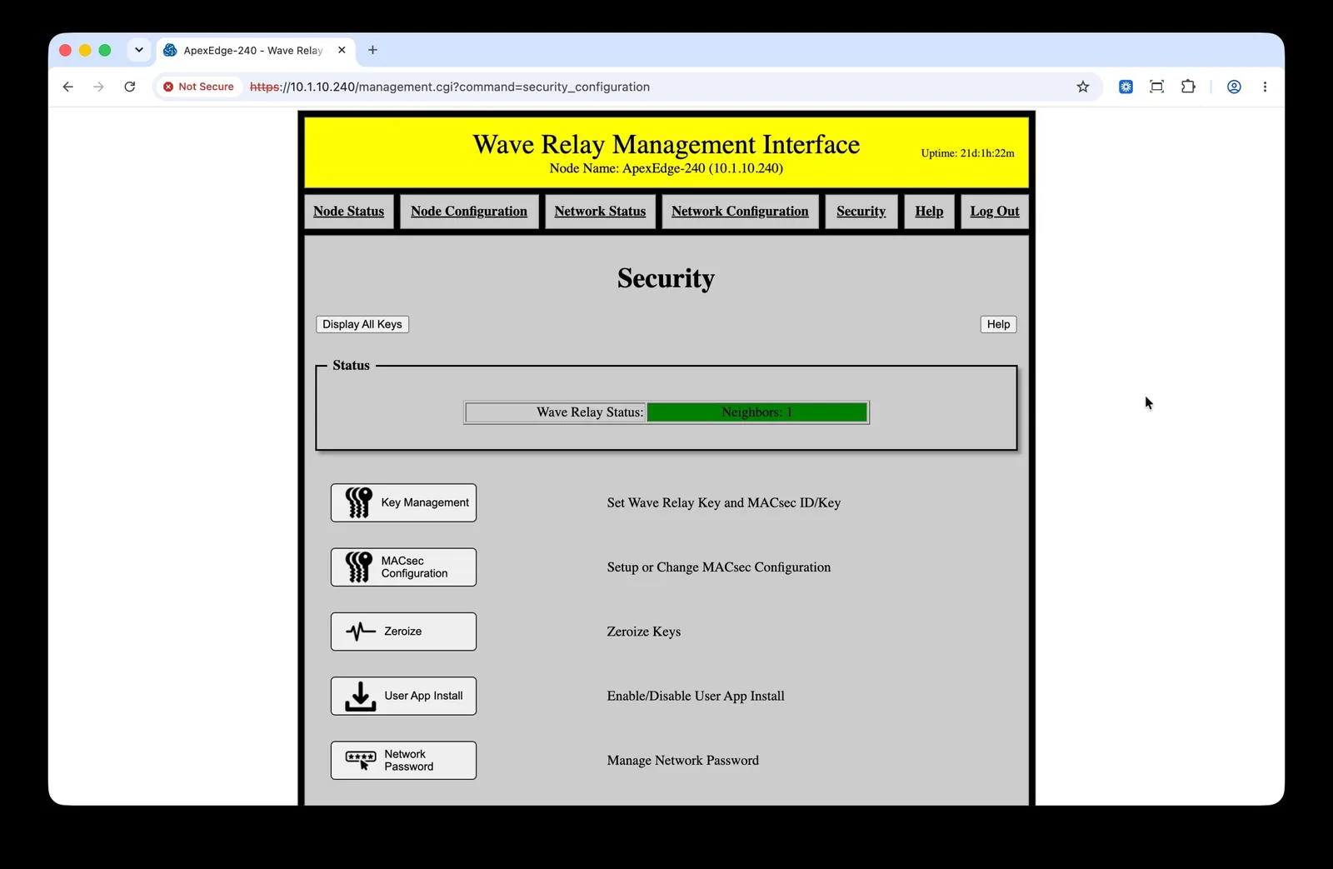Open Key Management button with keys icon

pyautogui.click(x=403, y=502)
